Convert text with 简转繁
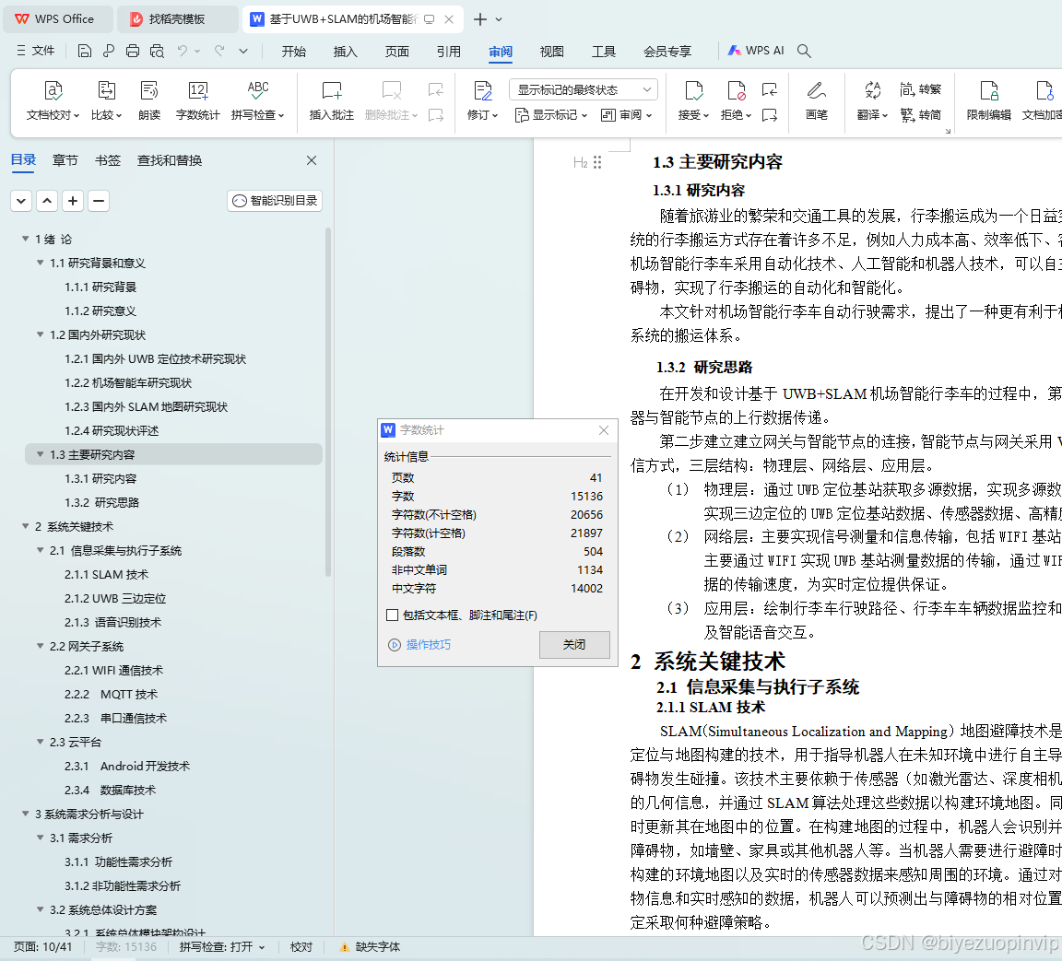This screenshot has height=961, width=1062. [921, 89]
